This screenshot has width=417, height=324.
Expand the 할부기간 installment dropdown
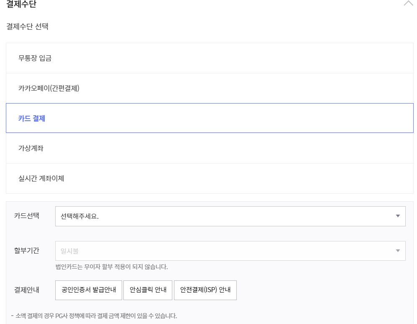pos(230,251)
